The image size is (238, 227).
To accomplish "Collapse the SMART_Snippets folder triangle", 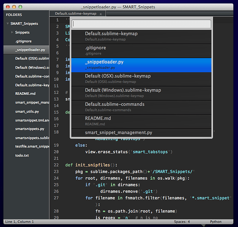I will [7, 24].
